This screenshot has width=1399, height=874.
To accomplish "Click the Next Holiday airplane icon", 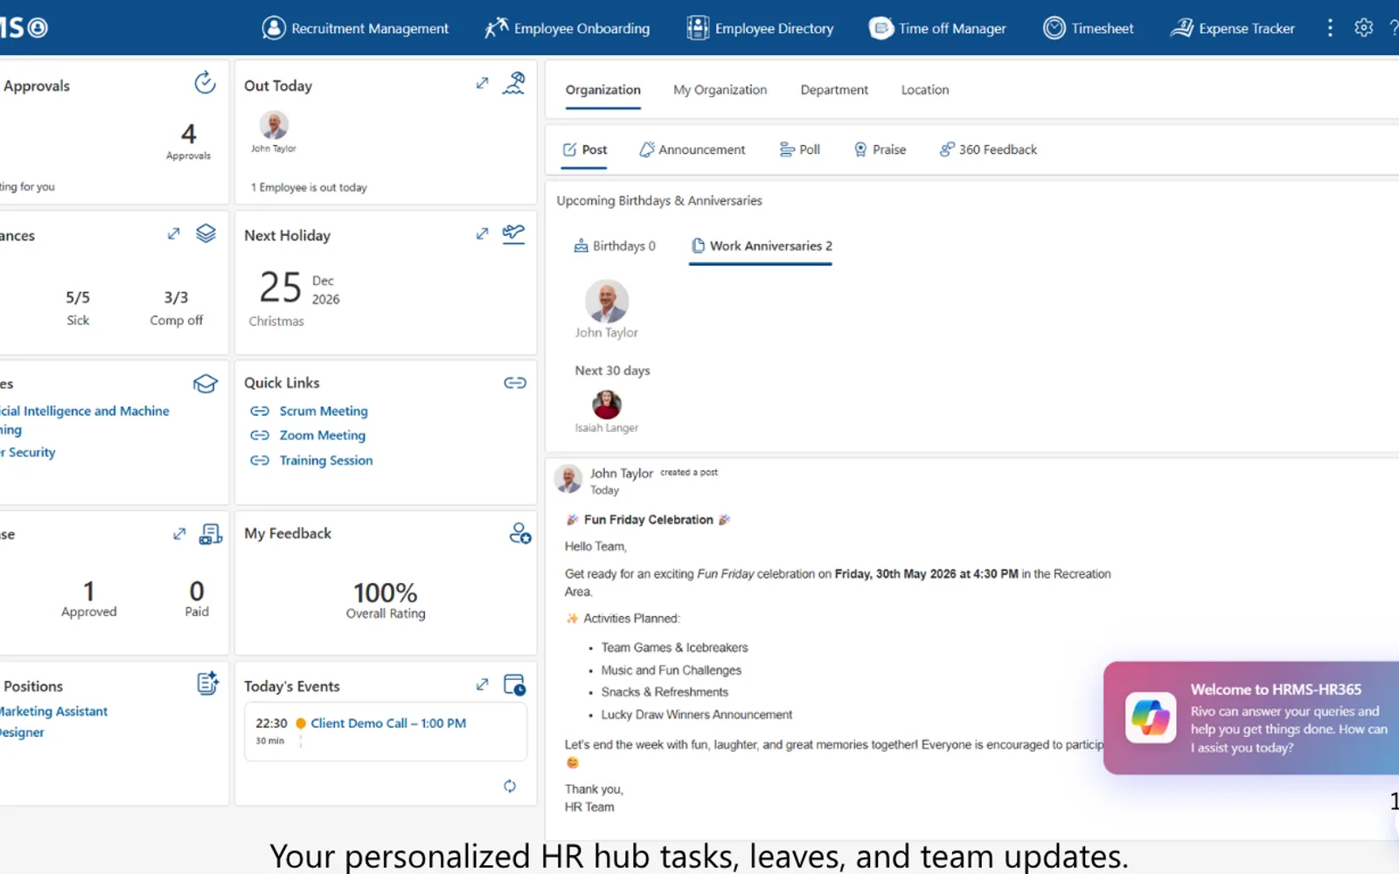I will [514, 233].
